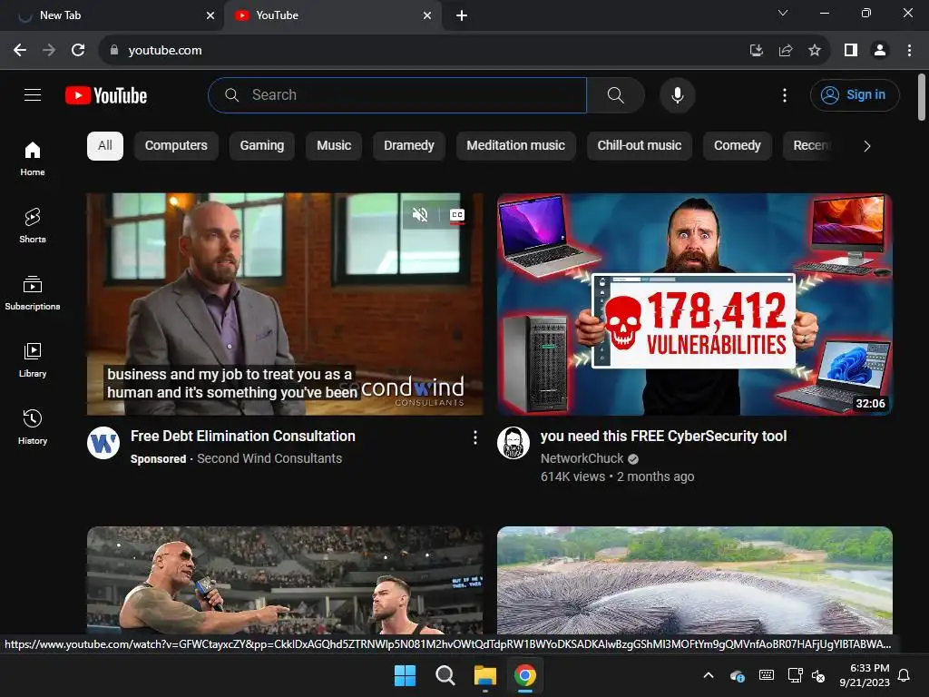This screenshot has width=929, height=697.
Task: Open 'you need this FREE CyberSecurity tool'
Action: [x=663, y=437]
